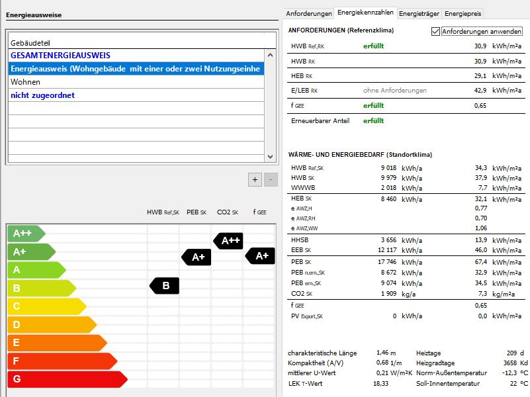Screen dimensions: 530x397
Task: Click the plus button to add an Energieausweis
Action: tap(255, 179)
